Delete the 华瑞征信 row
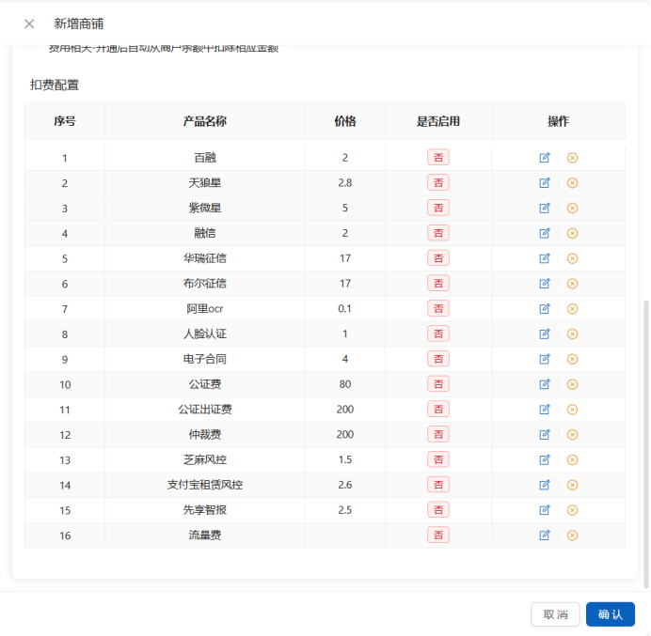 coord(572,258)
